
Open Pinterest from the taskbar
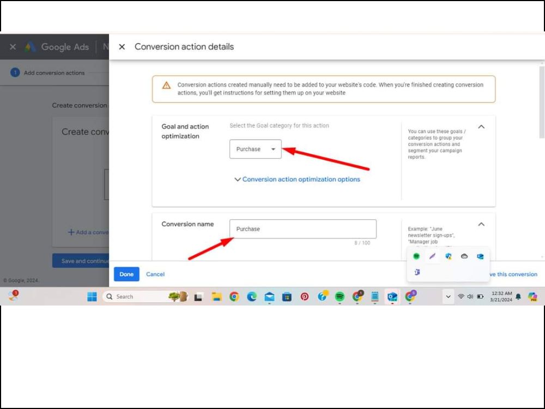(305, 297)
